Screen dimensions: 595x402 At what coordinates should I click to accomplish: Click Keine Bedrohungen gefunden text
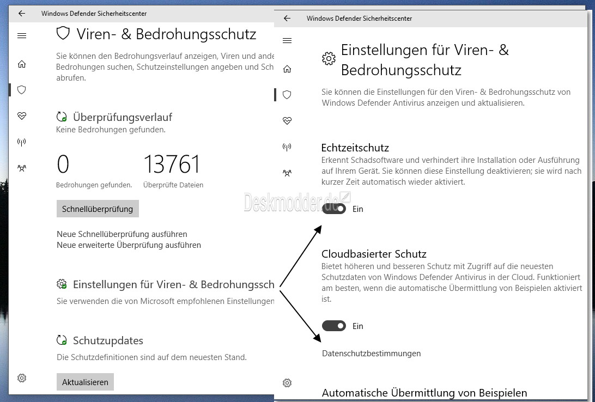pyautogui.click(x=111, y=130)
